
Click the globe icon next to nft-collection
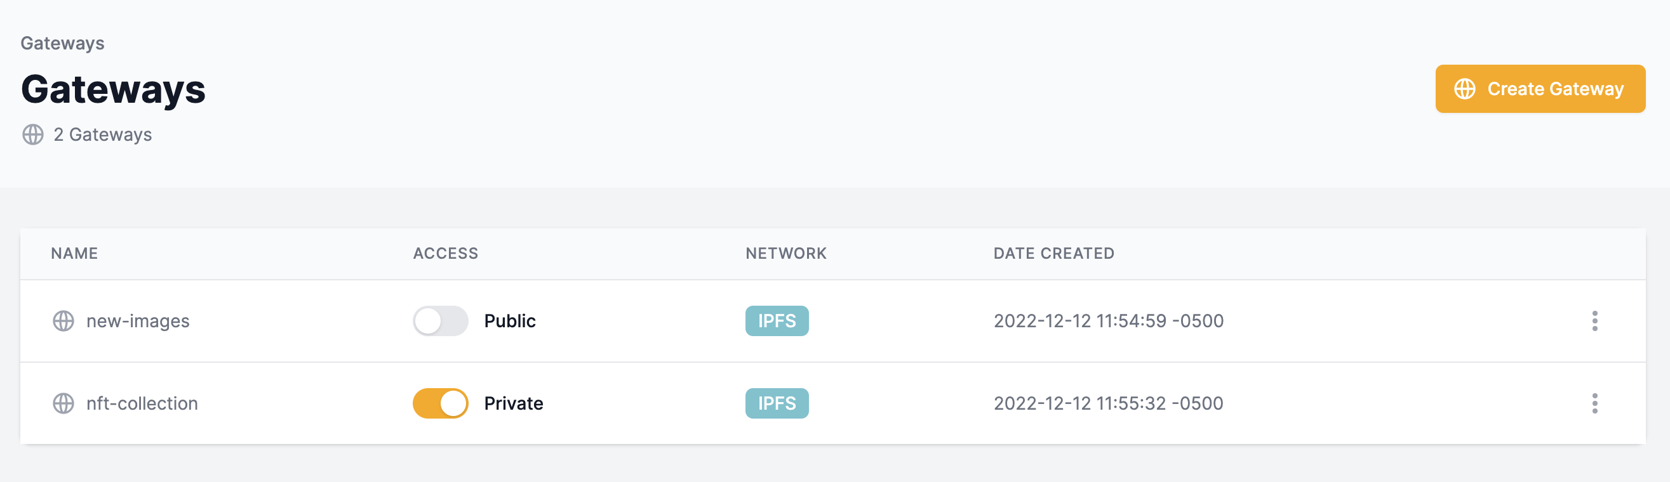click(63, 403)
